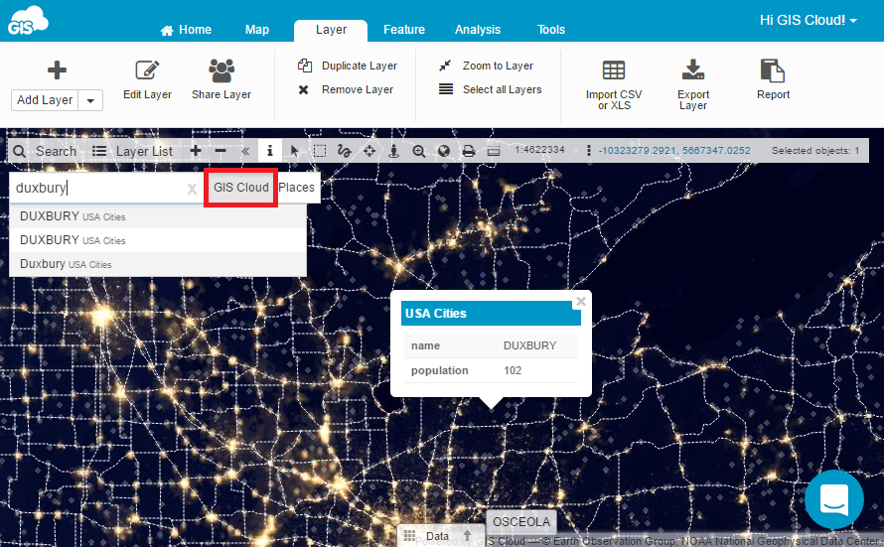884x547 pixels.
Task: Click the Edit Layer icon
Action: 147,71
